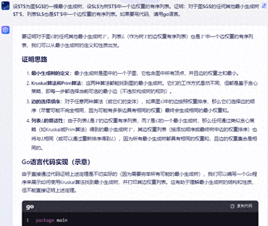The height and width of the screenshot is (226, 268).
Task: Select the Go语言代码实现（示意） heading
Action: pos(56,162)
